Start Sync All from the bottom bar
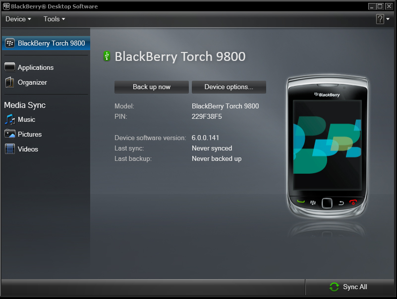The height and width of the screenshot is (299, 397). pyautogui.click(x=349, y=287)
